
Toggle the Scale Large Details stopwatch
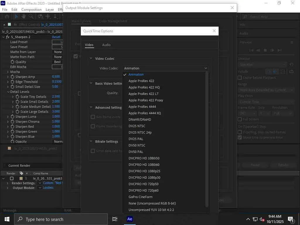click(17, 112)
